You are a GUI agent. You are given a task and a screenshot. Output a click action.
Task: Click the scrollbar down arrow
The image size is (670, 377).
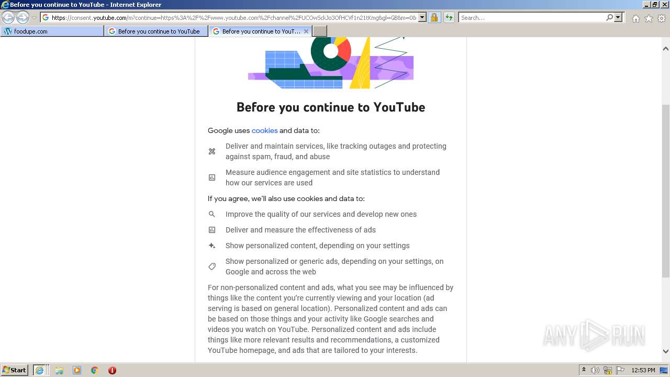pos(666,351)
